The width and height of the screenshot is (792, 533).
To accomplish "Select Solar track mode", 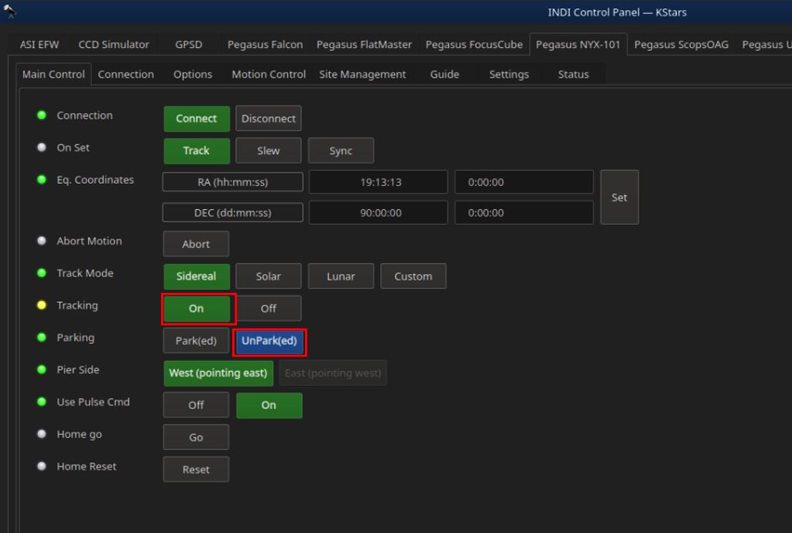I will tap(268, 277).
